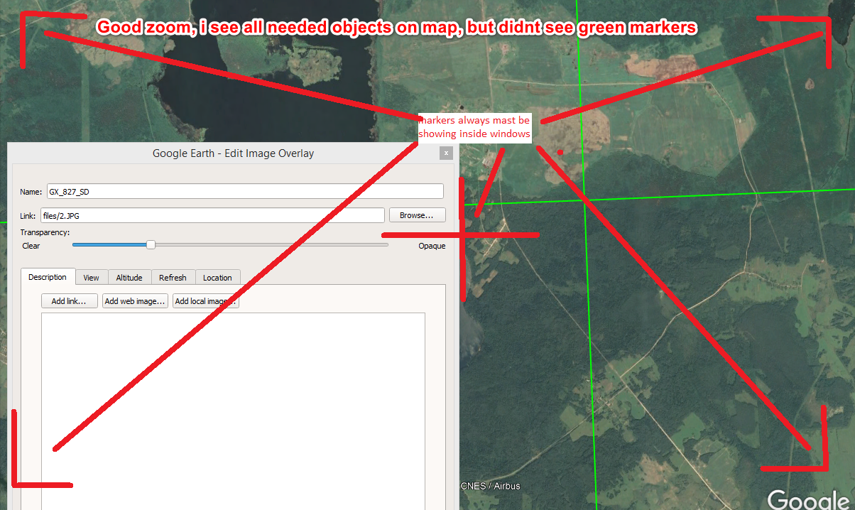This screenshot has width=855, height=510.
Task: Click the Name field containing GX_827_SD
Action: click(x=244, y=190)
